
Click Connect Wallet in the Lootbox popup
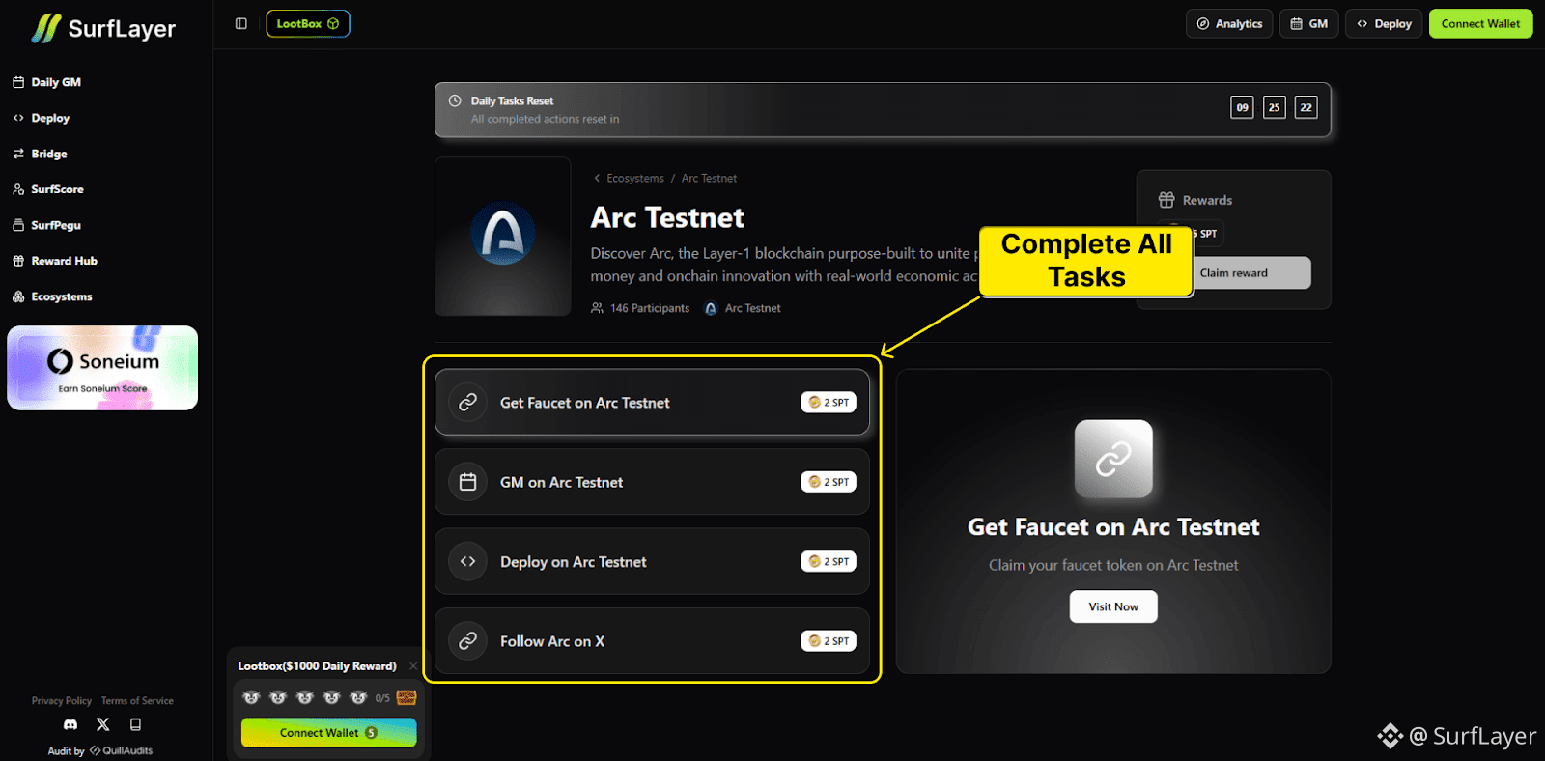tap(328, 733)
